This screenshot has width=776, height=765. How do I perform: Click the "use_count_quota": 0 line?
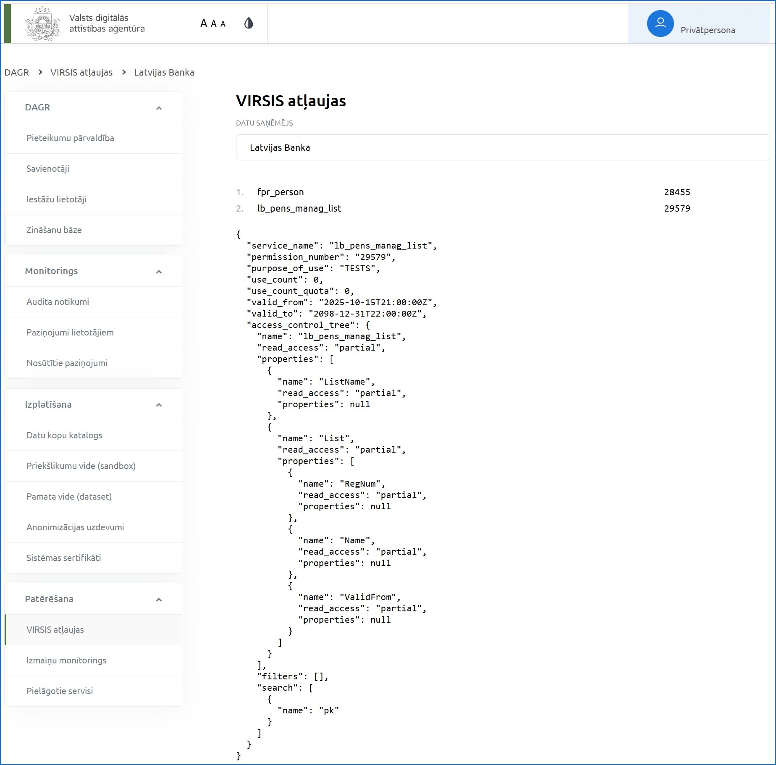pyautogui.click(x=300, y=291)
